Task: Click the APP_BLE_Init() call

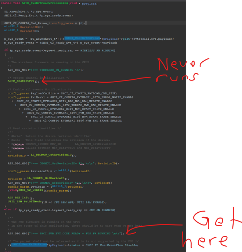Action: [21, 198]
